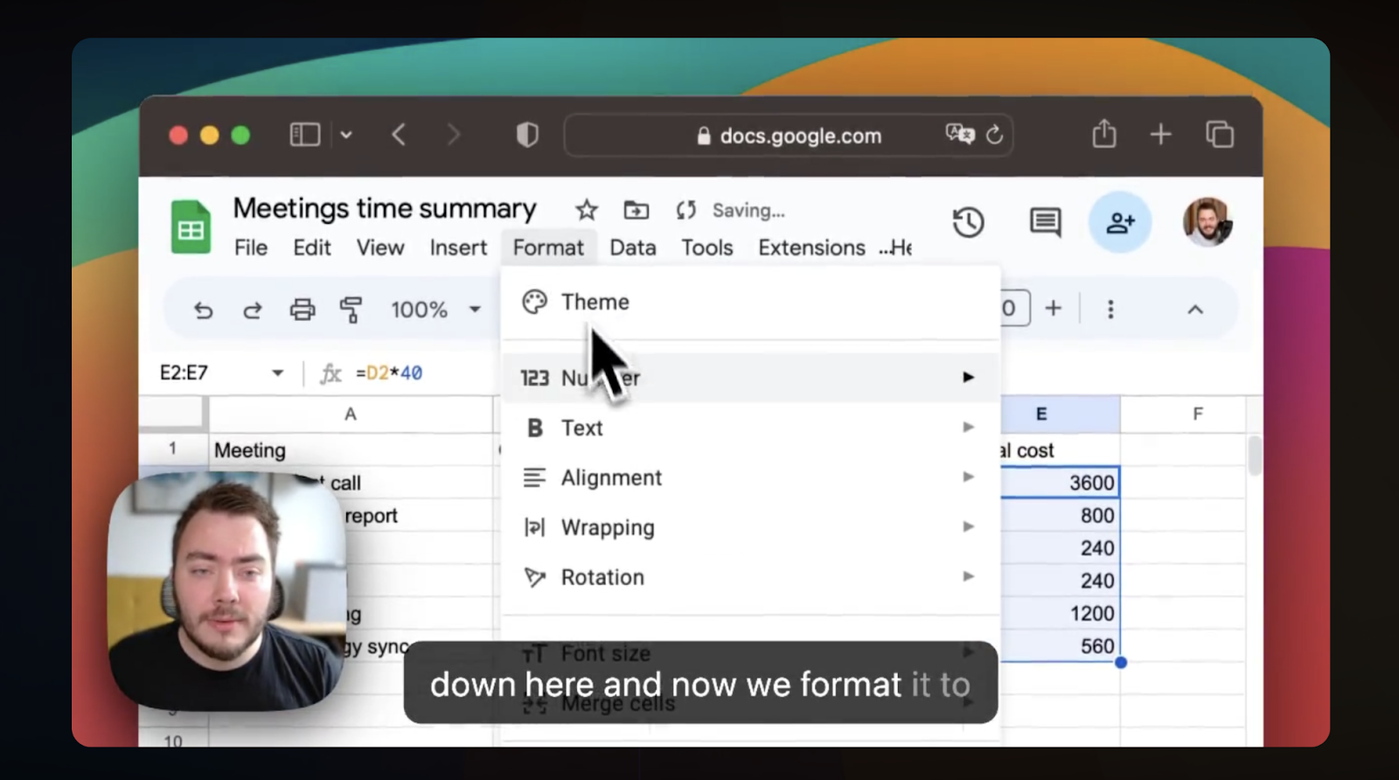
Task: Click the Safari share icon
Action: 1104,133
